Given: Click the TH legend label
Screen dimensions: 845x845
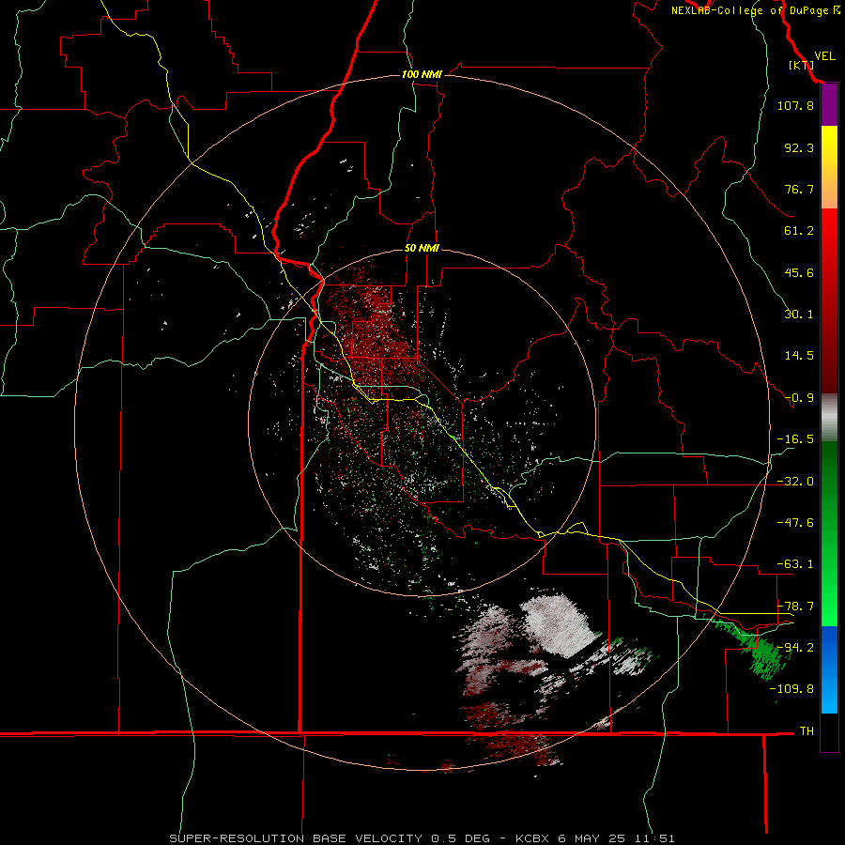Looking at the screenshot, I should point(807,731).
